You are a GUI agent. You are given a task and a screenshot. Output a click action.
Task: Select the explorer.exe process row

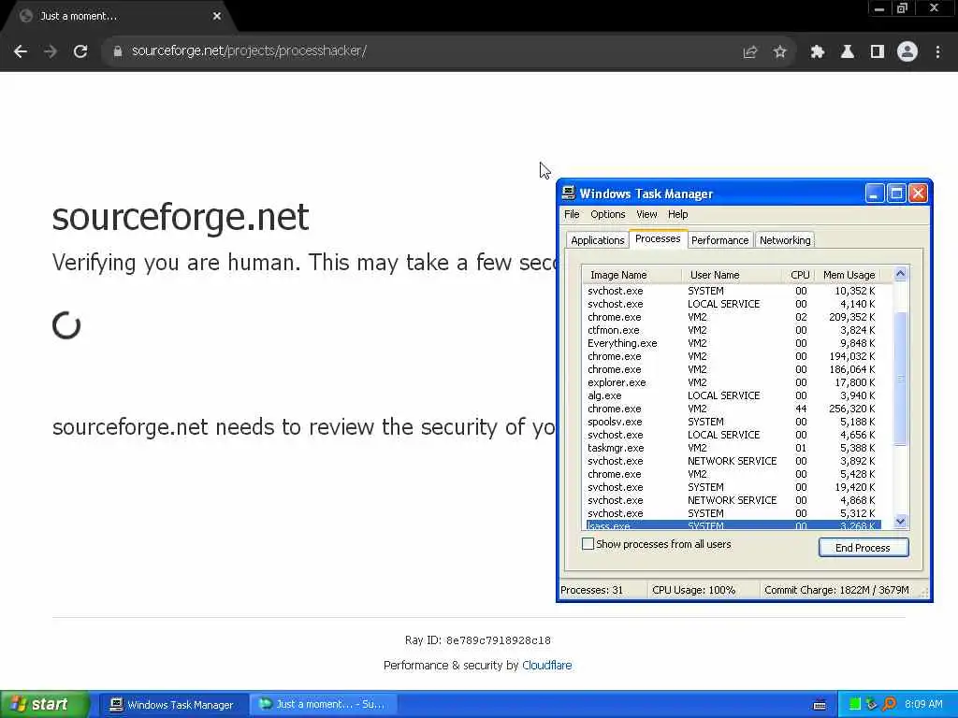733,382
